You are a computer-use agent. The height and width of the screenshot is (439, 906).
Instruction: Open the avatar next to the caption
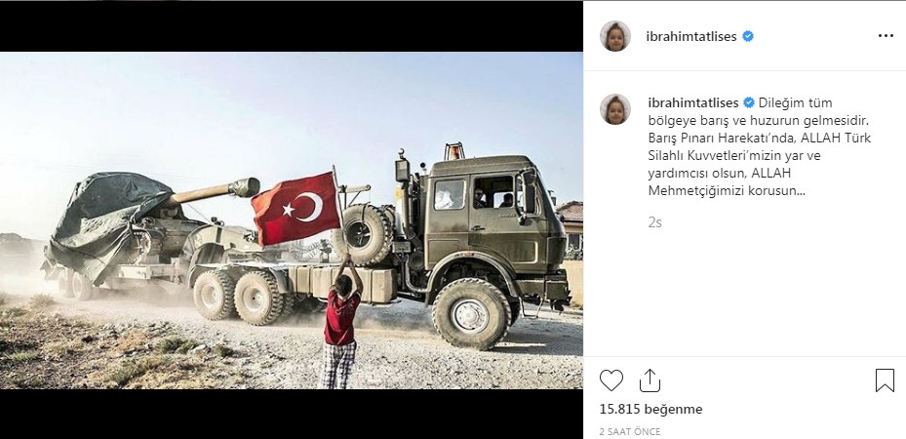click(x=615, y=109)
